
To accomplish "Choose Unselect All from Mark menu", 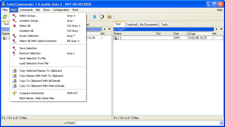I will (48, 31).
